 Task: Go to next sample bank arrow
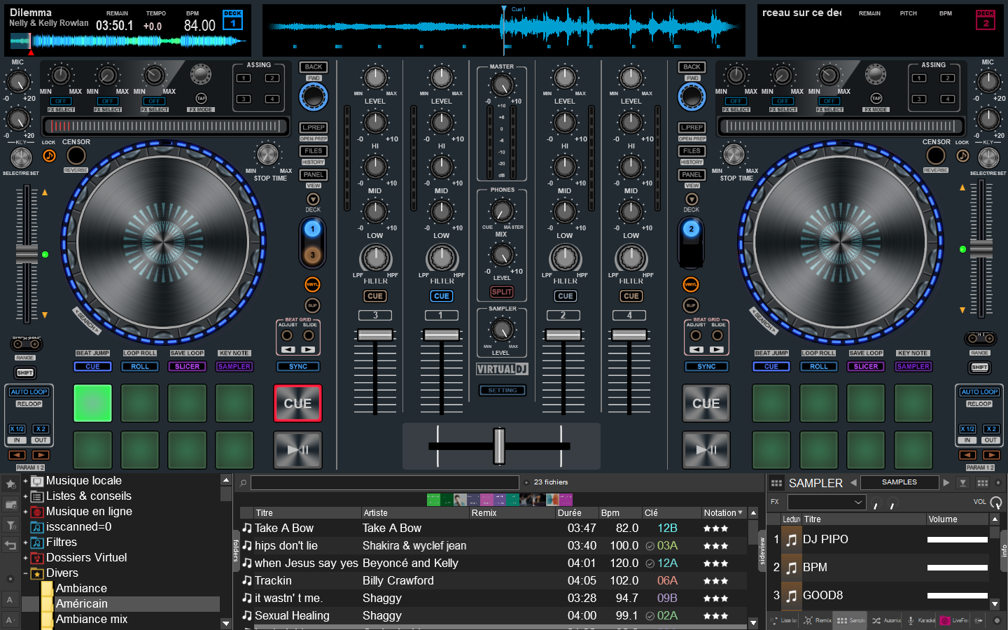(946, 482)
